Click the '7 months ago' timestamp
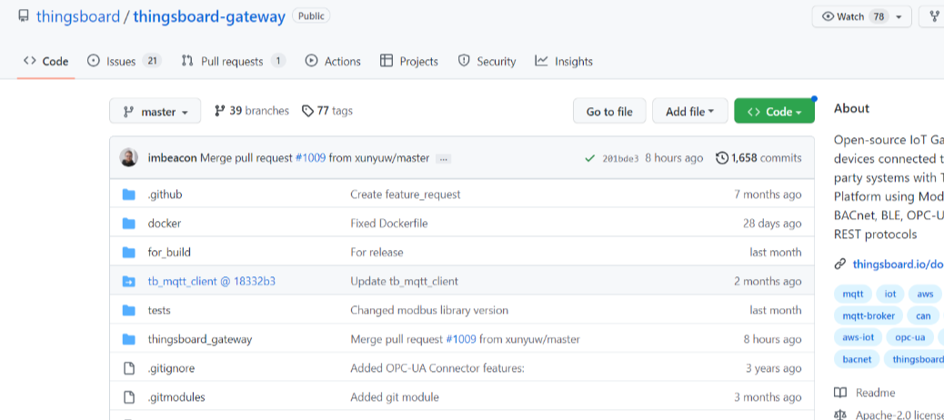The image size is (944, 420). (768, 195)
